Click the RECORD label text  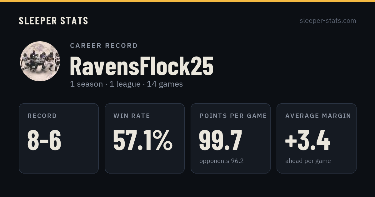42,116
